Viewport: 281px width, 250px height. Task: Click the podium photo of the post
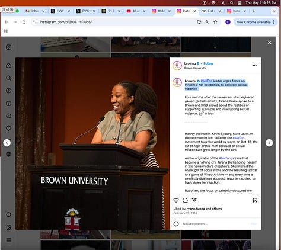pyautogui.click(x=92, y=143)
